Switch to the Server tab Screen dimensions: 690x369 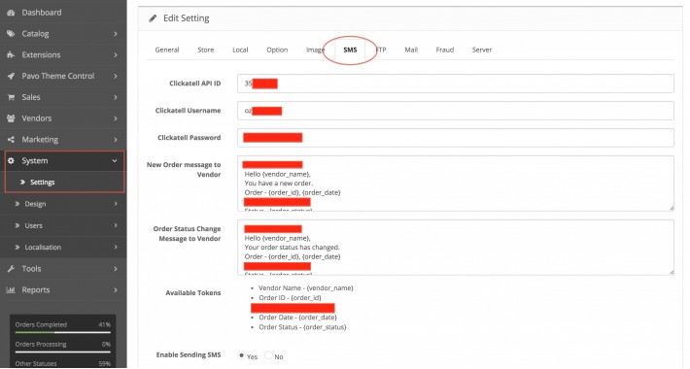click(x=482, y=50)
